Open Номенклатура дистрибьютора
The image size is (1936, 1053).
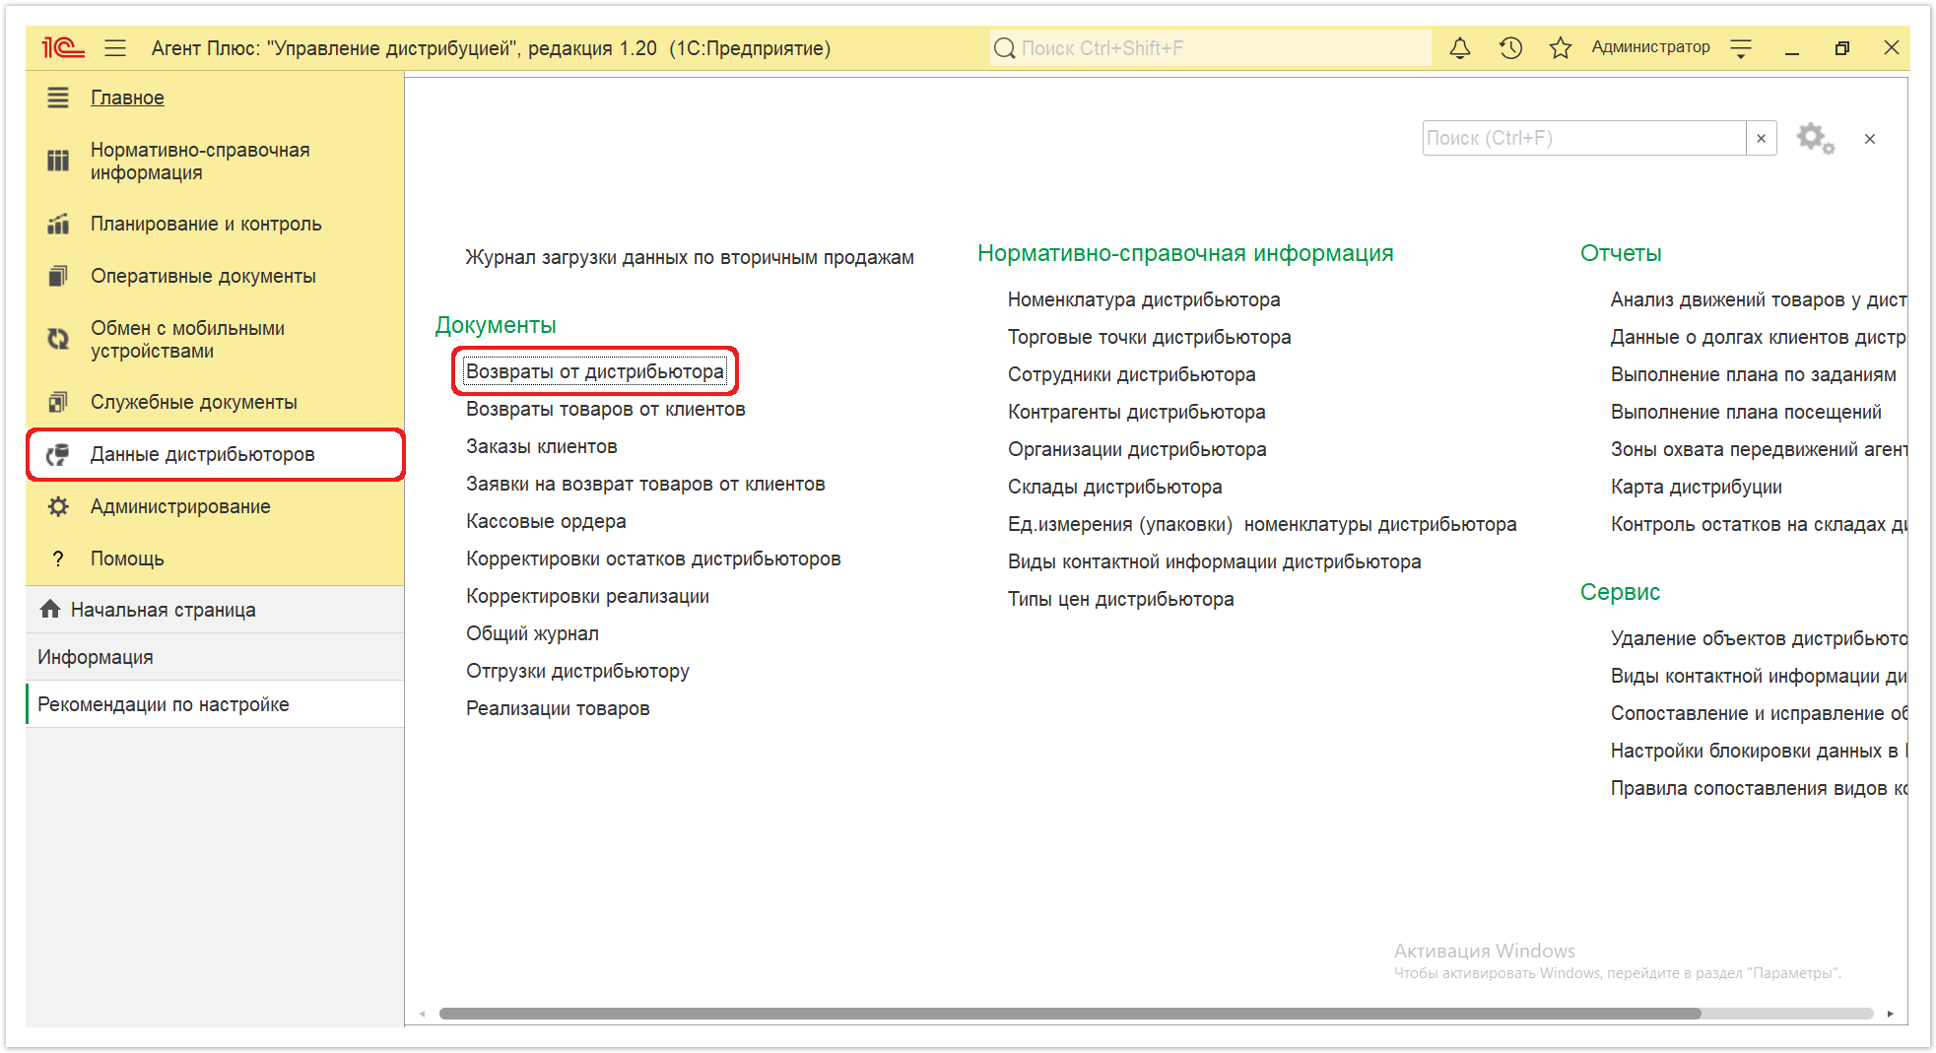[x=1144, y=299]
